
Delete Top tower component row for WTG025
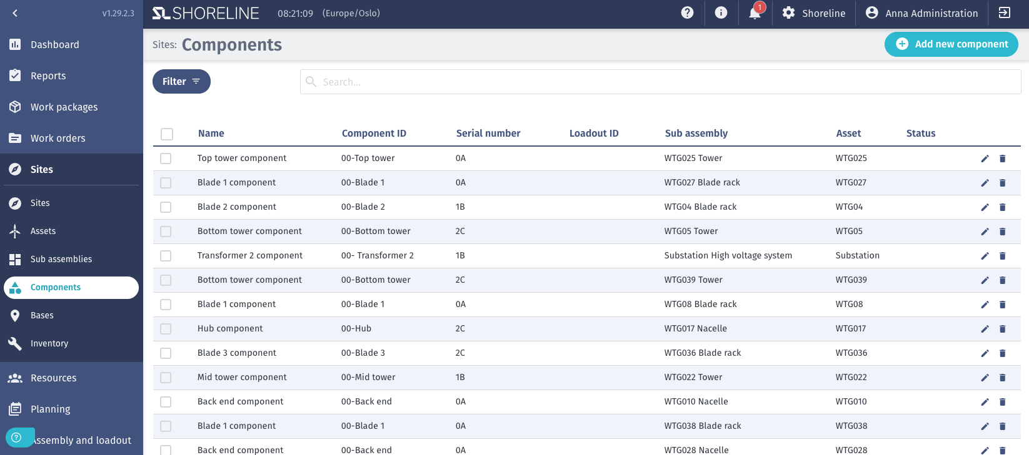coord(1002,159)
